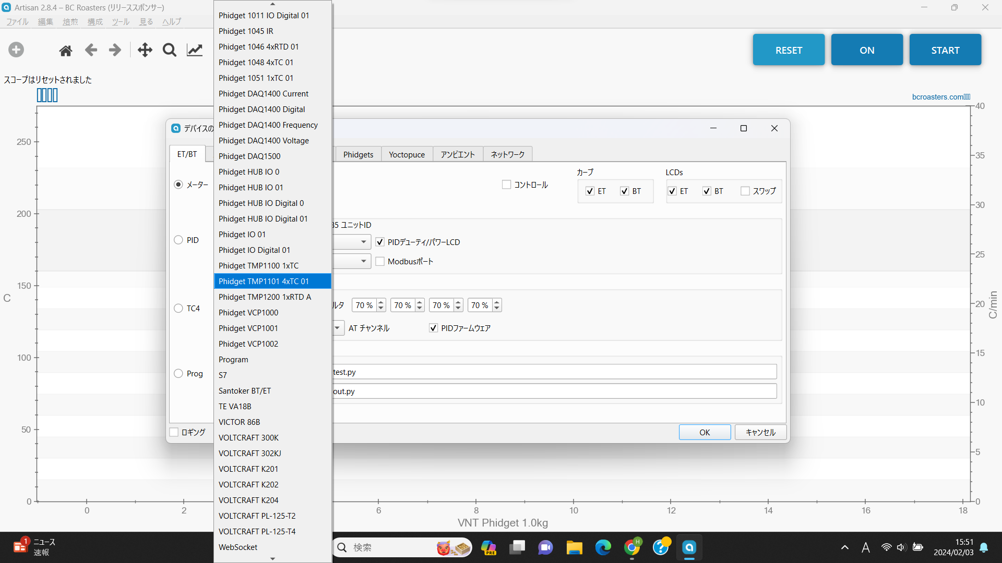Viewport: 1002px width, 563px height.
Task: Enable the Modbusポート checkbox
Action: (x=380, y=261)
